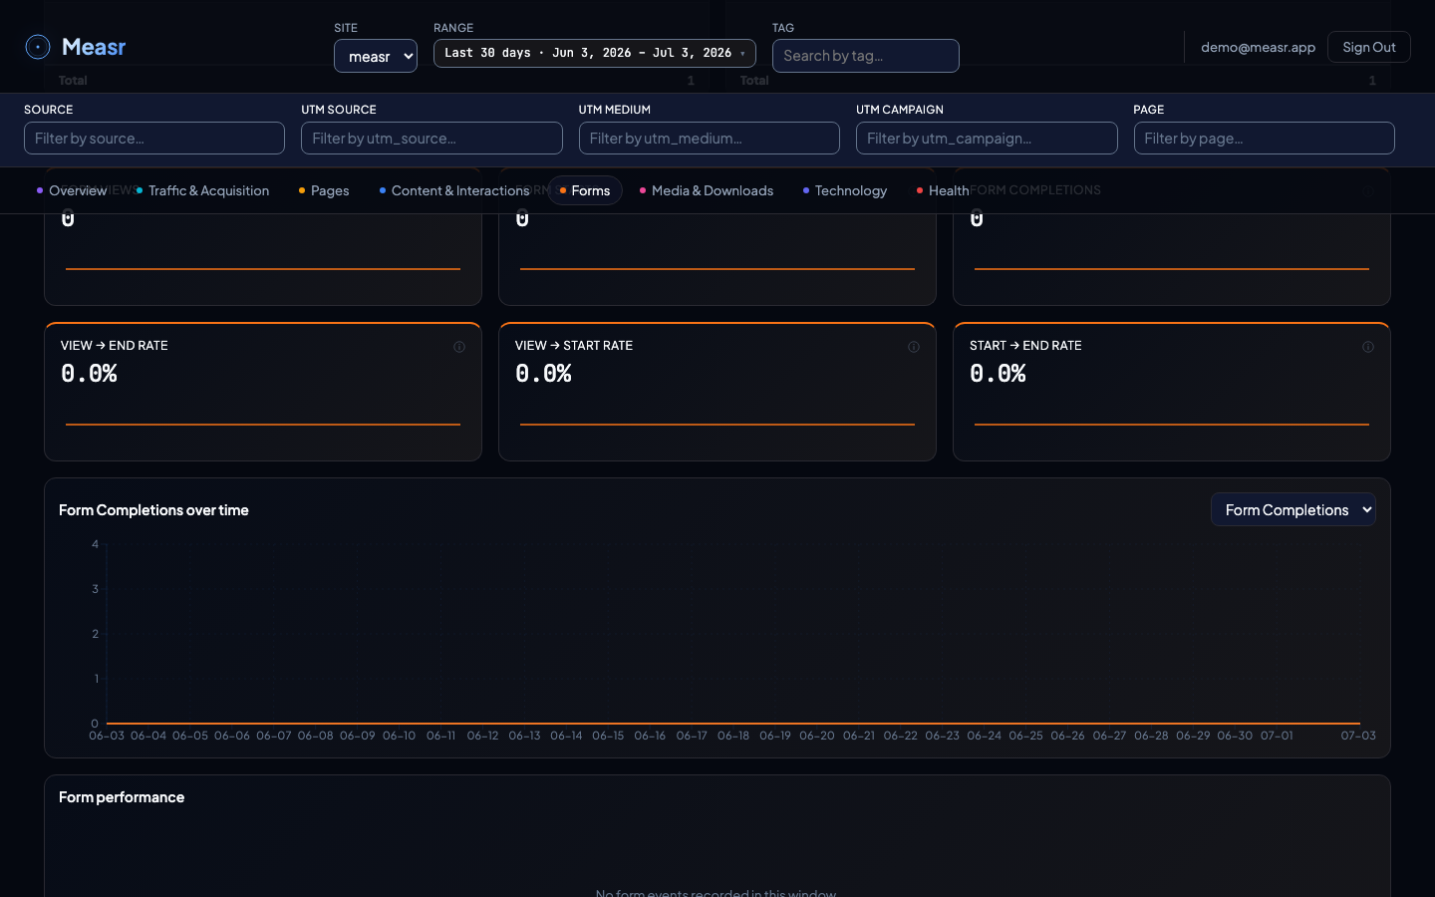
Task: Open info icon for Start to End Rate
Action: 1368,347
